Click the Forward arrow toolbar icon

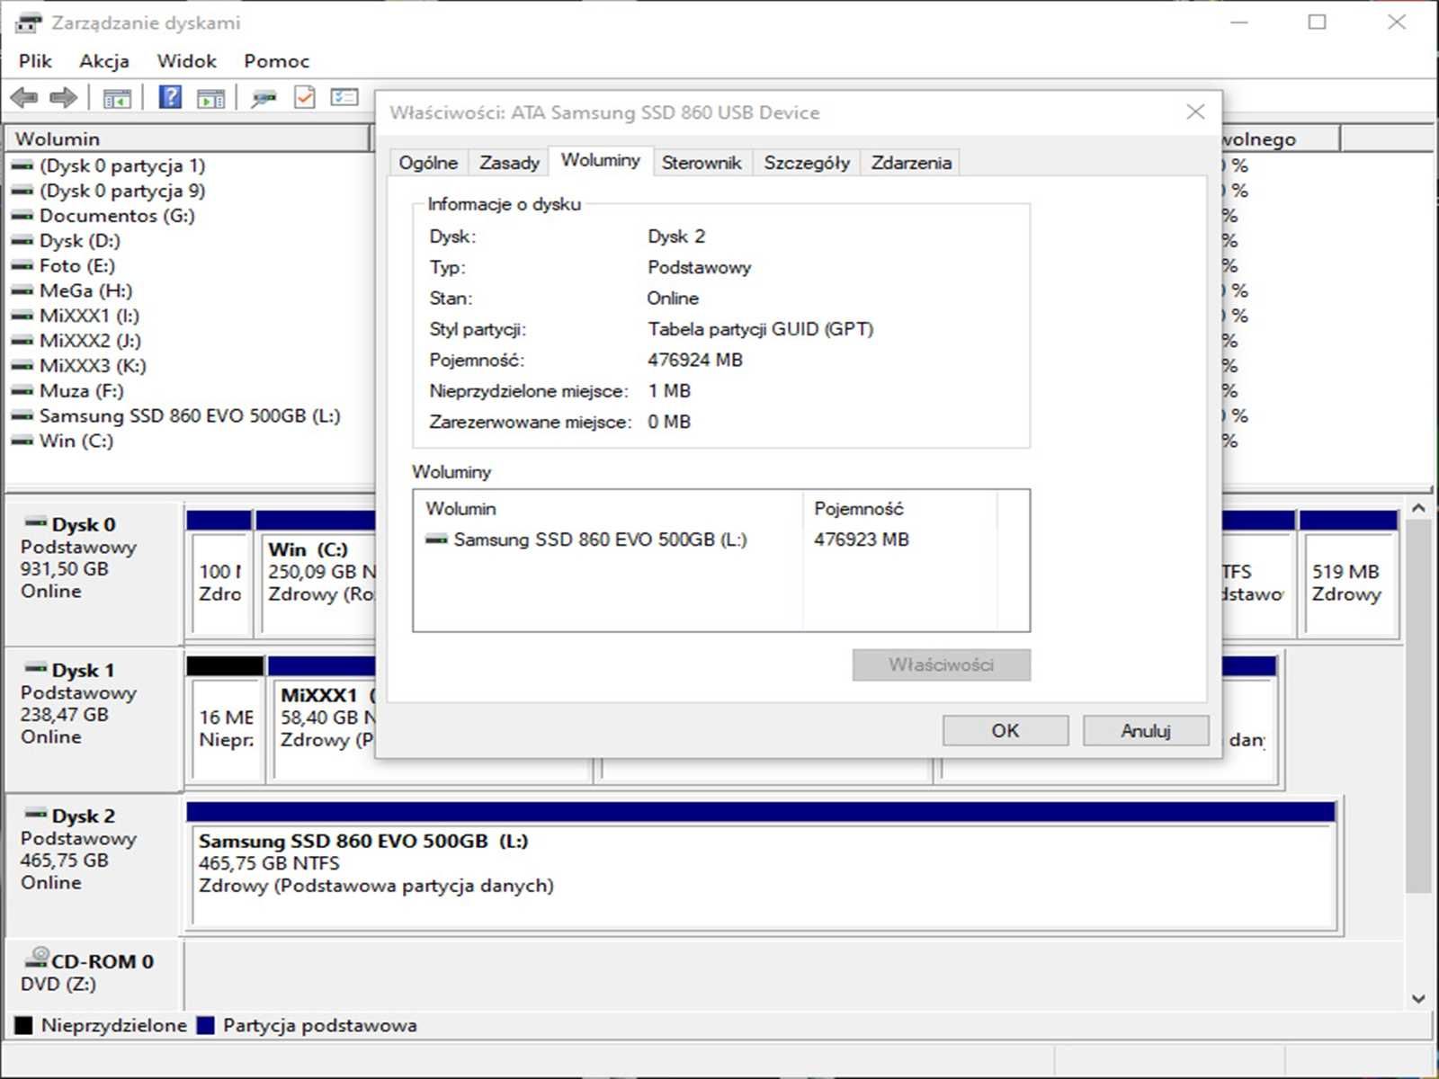(63, 97)
